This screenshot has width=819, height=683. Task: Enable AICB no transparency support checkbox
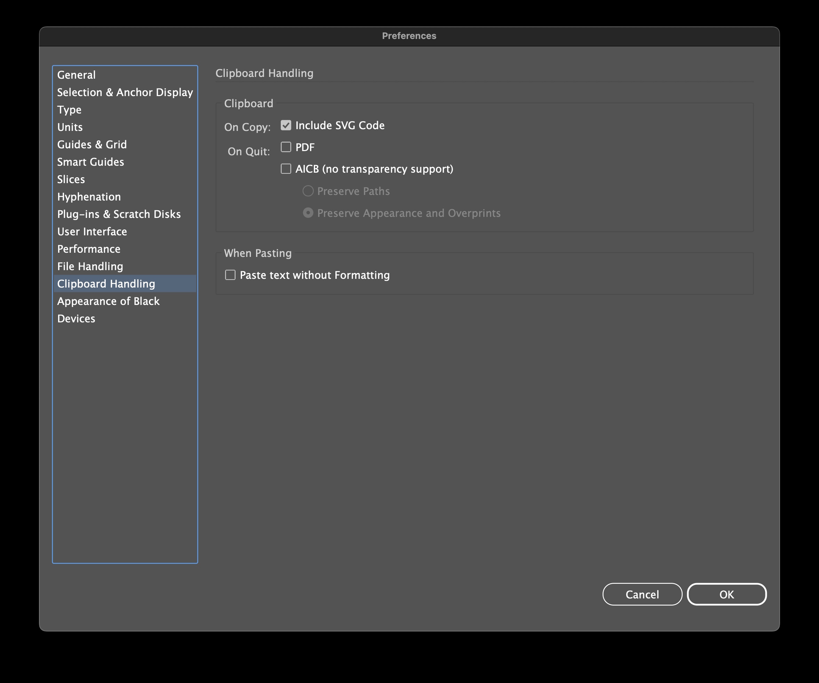tap(286, 169)
